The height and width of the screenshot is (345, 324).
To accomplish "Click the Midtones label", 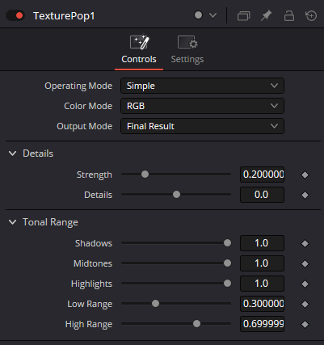I will pyautogui.click(x=93, y=263).
